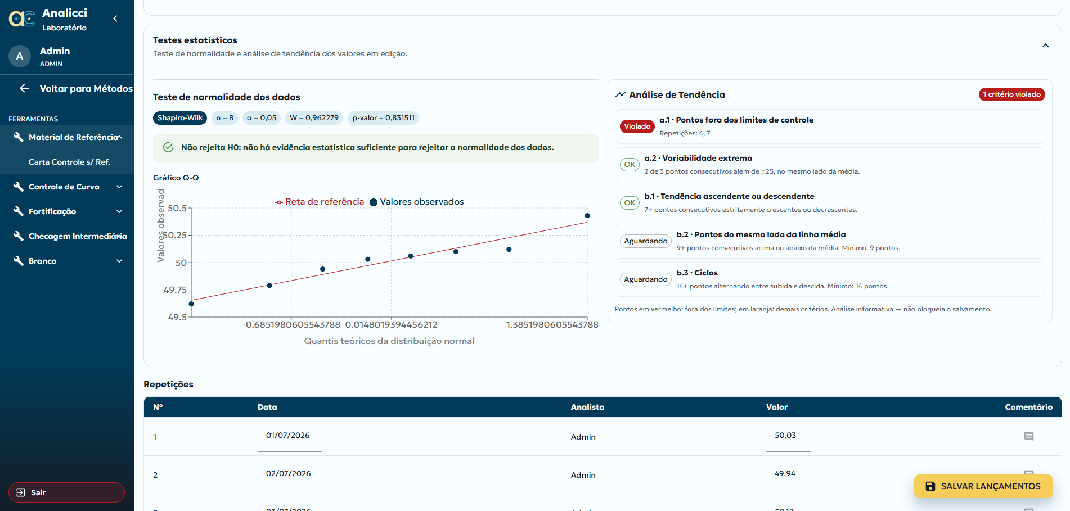
Task: Open Checagem Intermediária menu item
Action: [68, 236]
